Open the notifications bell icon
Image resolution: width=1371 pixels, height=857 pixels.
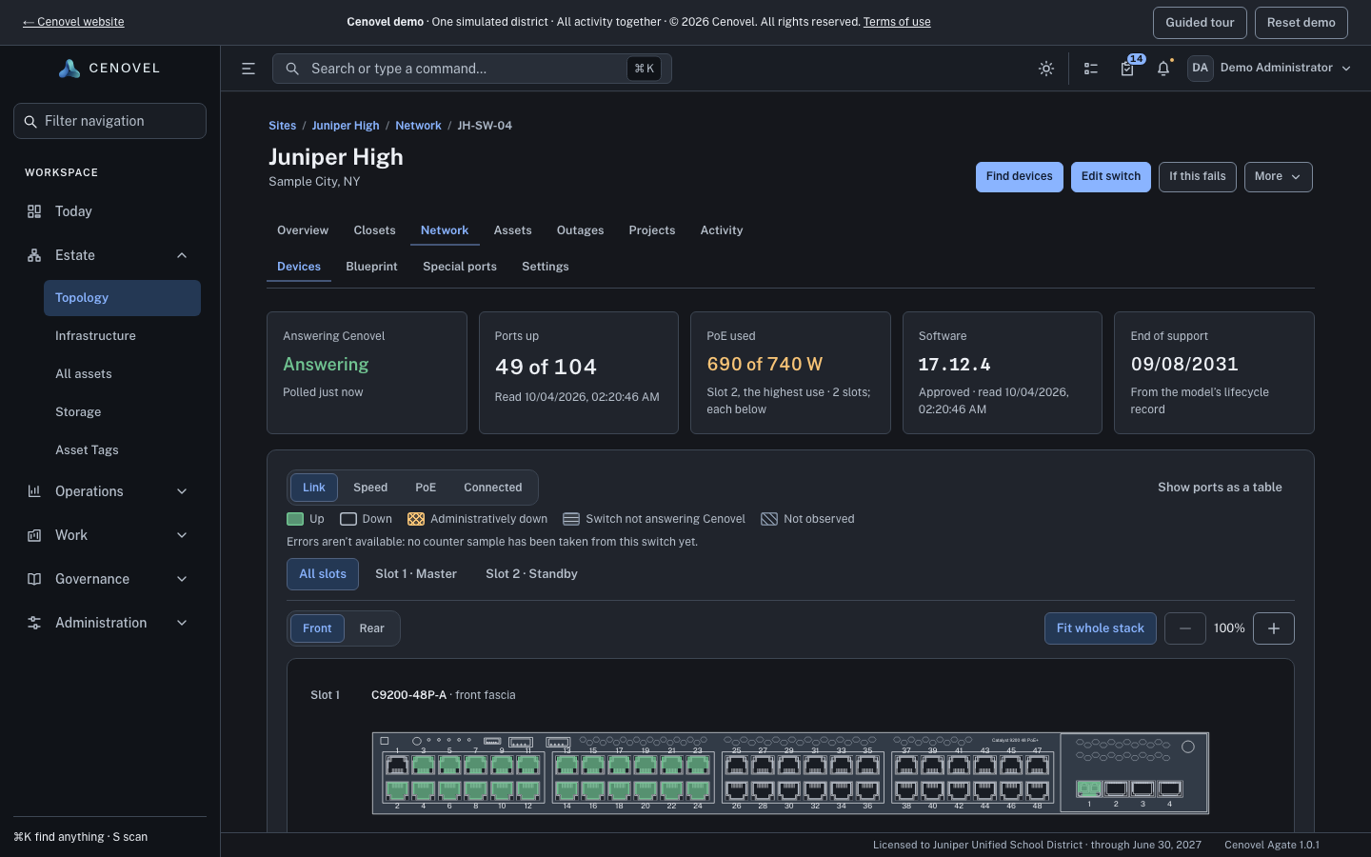(1163, 69)
